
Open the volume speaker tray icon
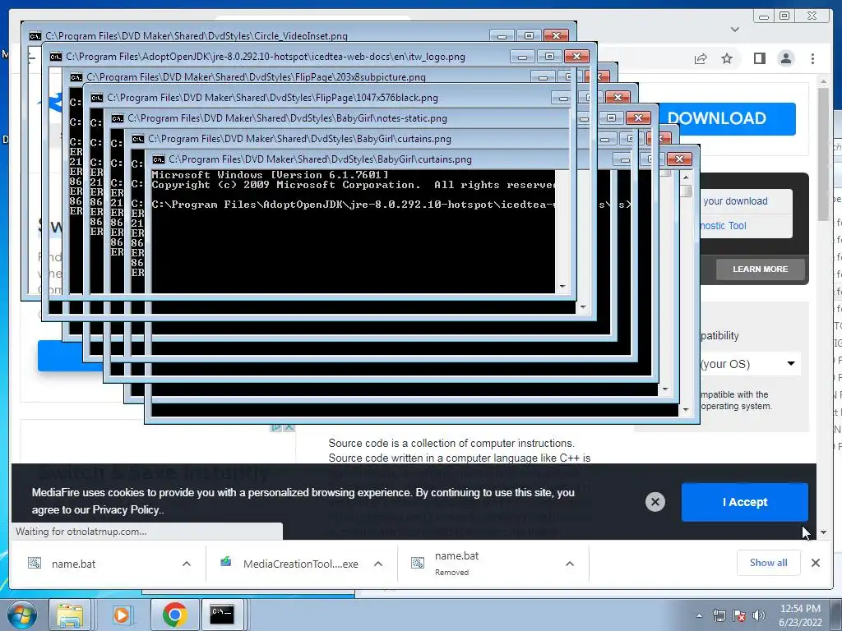759,615
